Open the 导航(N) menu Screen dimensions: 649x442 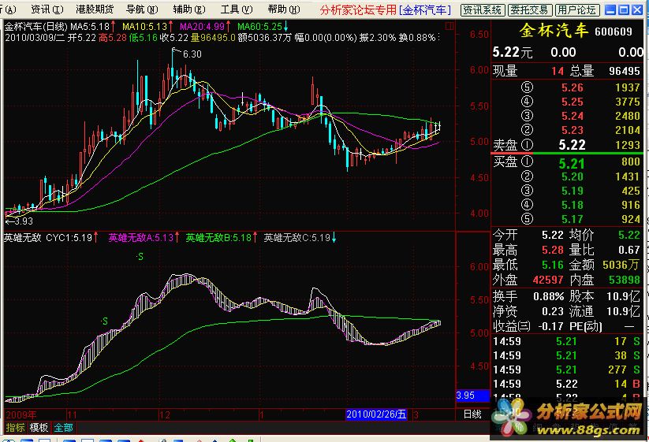[x=142, y=9]
